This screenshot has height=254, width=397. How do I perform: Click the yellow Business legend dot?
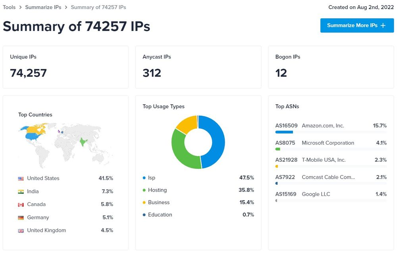(144, 202)
